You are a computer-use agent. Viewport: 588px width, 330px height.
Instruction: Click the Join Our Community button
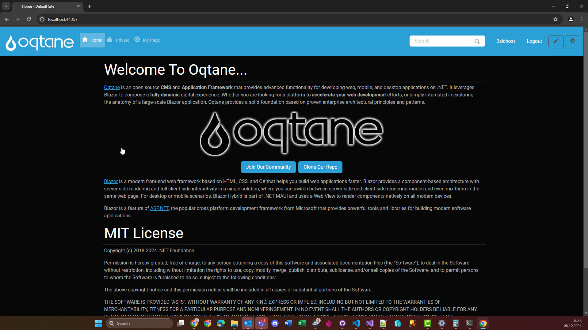click(x=268, y=167)
